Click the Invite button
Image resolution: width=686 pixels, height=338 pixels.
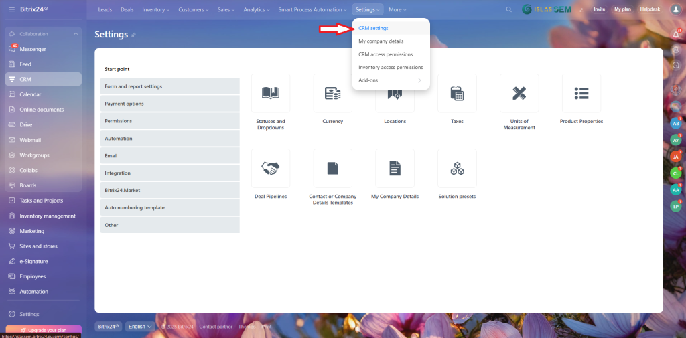pyautogui.click(x=599, y=9)
